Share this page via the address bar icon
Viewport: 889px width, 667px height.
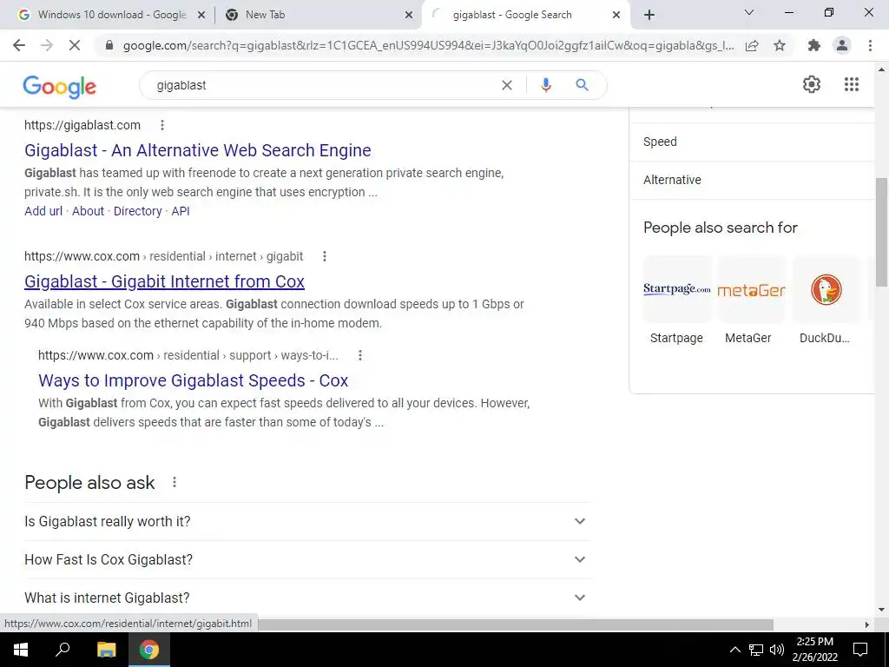[752, 45]
